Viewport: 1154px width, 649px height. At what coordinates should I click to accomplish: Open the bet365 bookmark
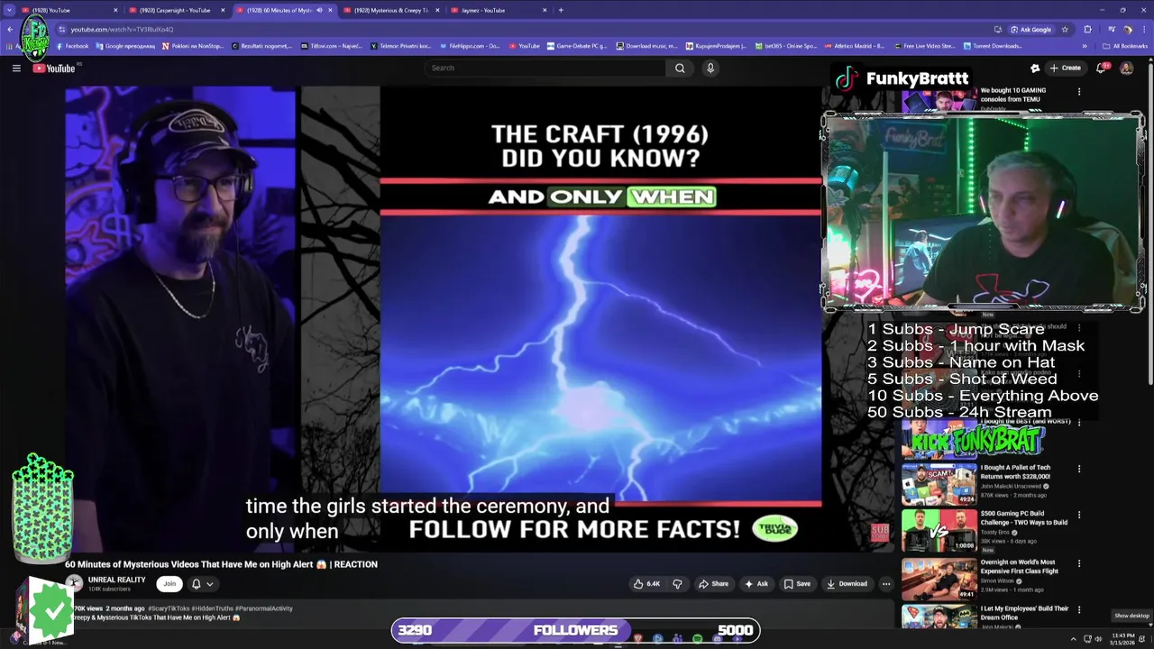[x=786, y=46]
